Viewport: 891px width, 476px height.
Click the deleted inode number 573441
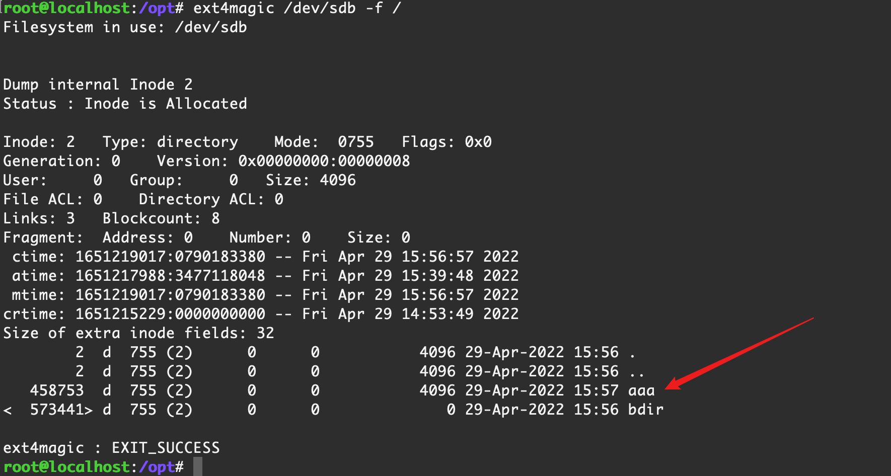point(57,410)
